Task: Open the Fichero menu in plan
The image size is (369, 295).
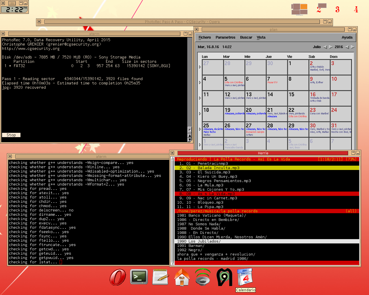Action: pyautogui.click(x=205, y=37)
